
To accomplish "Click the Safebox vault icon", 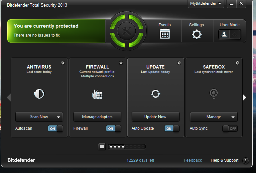I will [x=213, y=93].
